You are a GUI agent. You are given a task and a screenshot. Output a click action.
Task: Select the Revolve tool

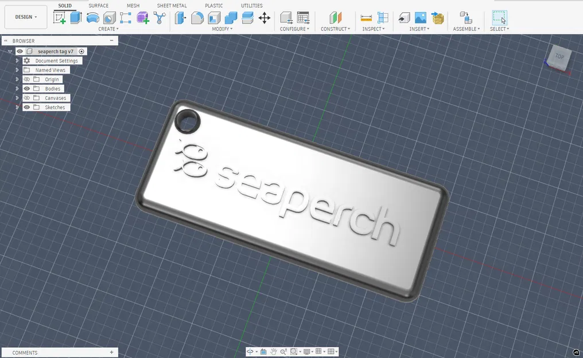92,17
